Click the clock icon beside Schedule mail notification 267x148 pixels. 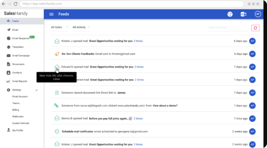pos(57,131)
